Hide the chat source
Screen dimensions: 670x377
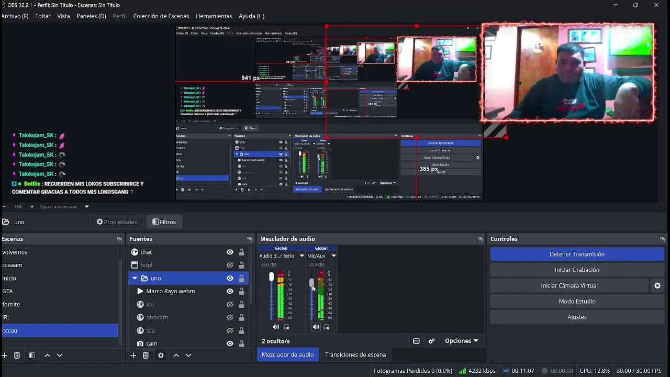click(x=230, y=252)
